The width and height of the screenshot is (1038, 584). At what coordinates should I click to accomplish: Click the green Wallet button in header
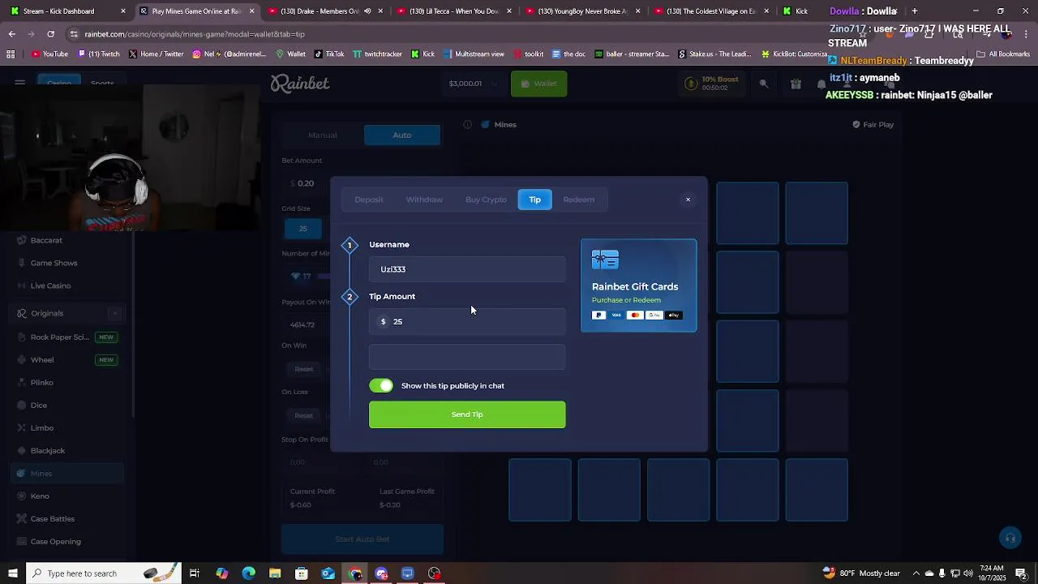point(538,84)
